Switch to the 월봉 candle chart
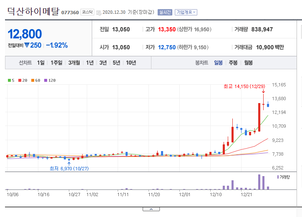This screenshot has height=217, width=302. (x=248, y=63)
